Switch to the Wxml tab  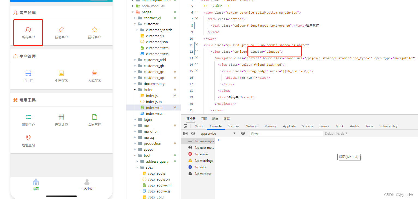[x=199, y=126]
